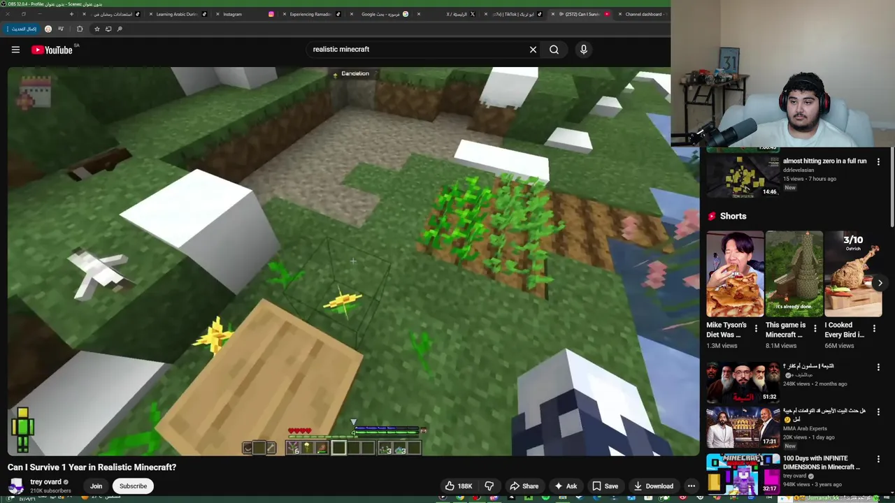
Task: Open options for '100 Days' video
Action: point(878,459)
